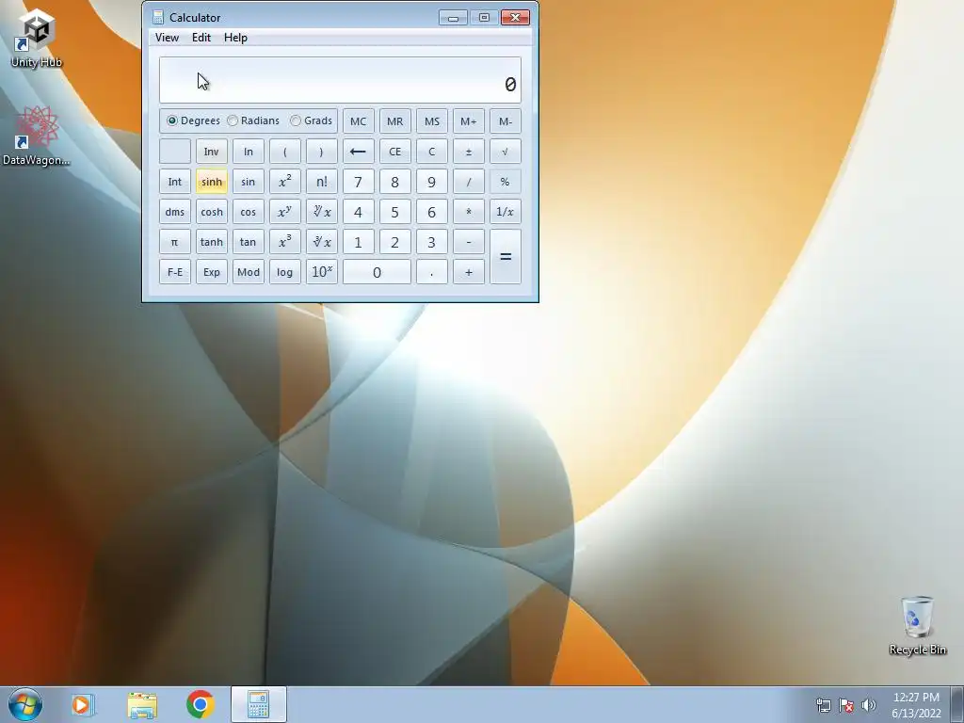Open DataWagon desktop shortcut
The width and height of the screenshot is (964, 723).
pyautogui.click(x=37, y=137)
